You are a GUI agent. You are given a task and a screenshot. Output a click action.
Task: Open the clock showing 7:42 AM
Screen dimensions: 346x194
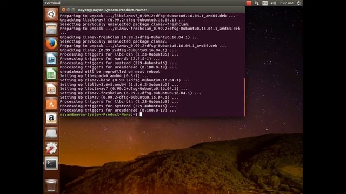pyautogui.click(x=287, y=3)
